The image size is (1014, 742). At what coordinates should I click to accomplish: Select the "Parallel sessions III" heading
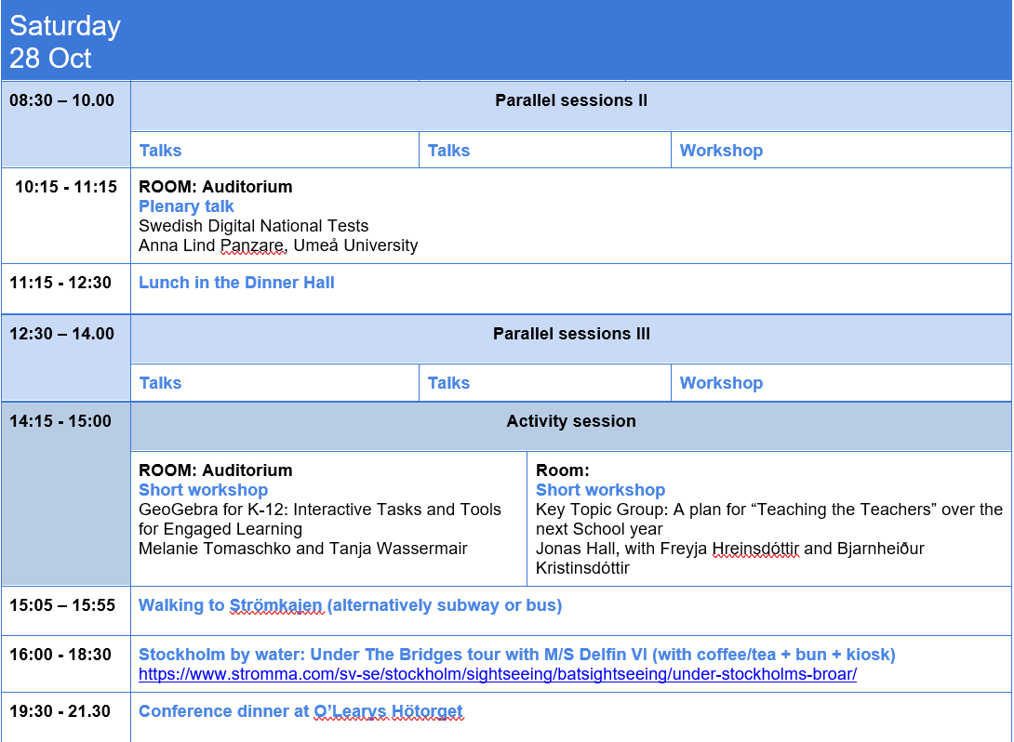click(x=570, y=334)
